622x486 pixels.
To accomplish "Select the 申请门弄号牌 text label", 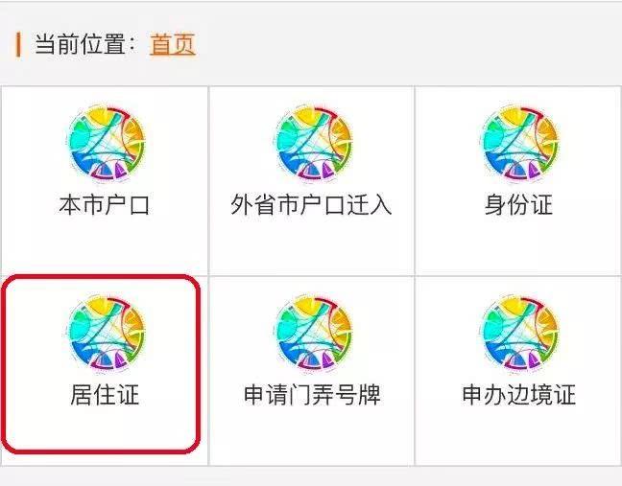I will click(x=312, y=395).
